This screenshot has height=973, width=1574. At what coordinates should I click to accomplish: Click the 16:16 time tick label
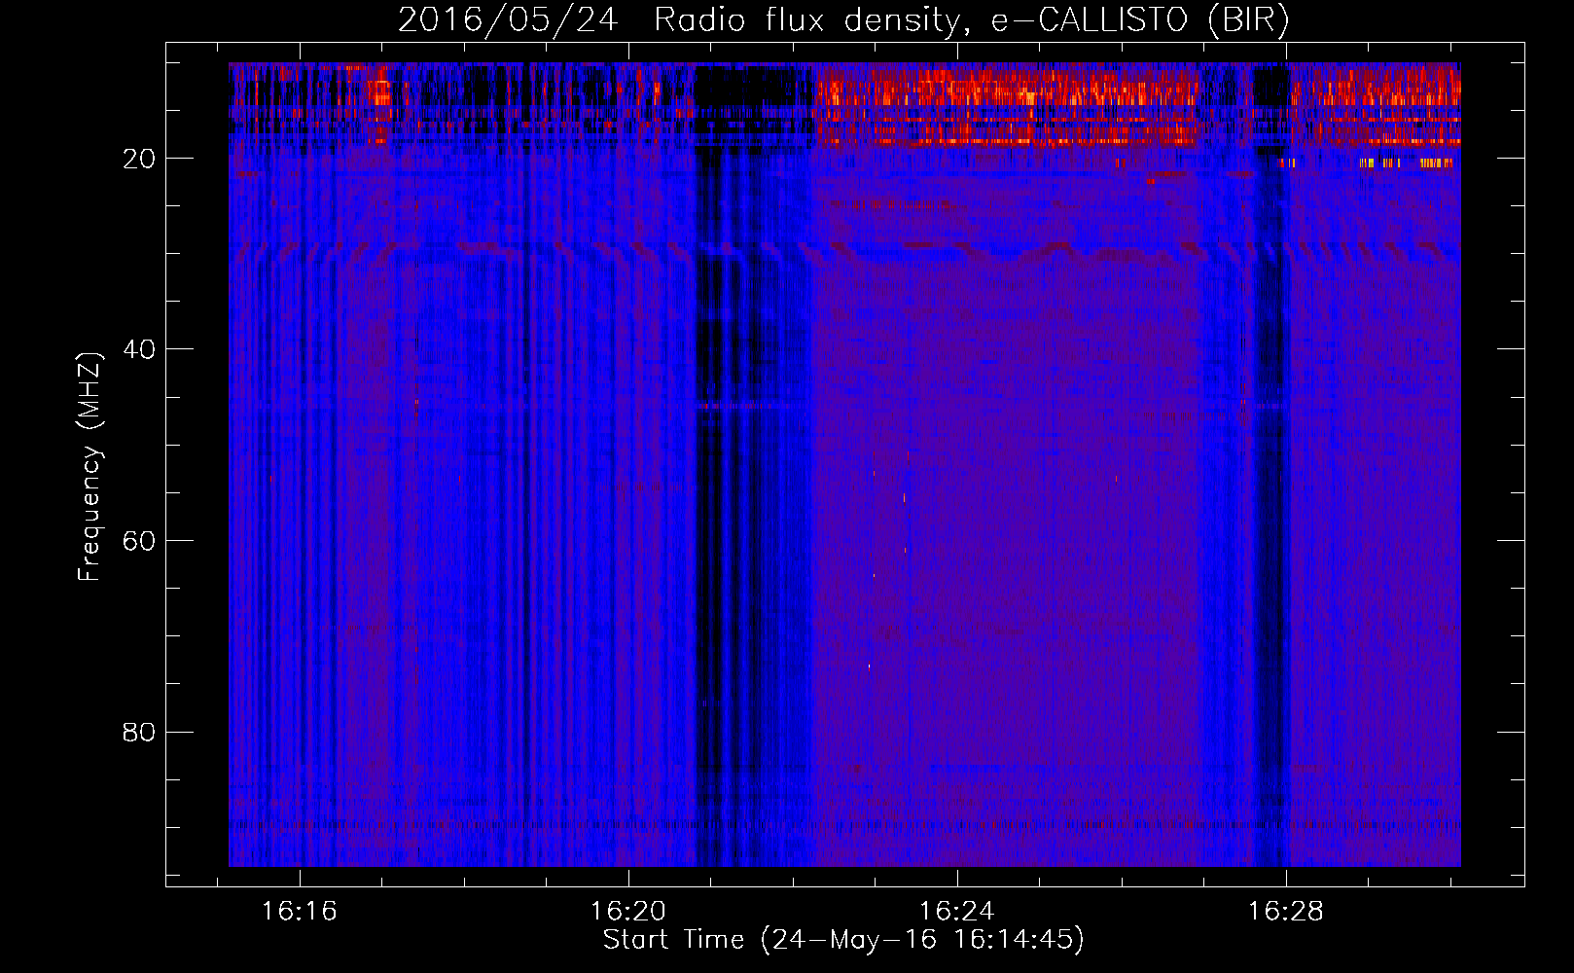coord(300,912)
